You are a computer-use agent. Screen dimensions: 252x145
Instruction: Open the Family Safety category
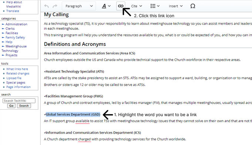(15, 38)
